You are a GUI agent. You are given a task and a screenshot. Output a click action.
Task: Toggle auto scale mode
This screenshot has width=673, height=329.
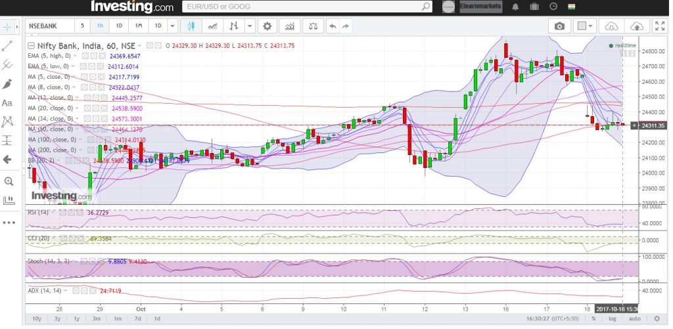click(635, 318)
